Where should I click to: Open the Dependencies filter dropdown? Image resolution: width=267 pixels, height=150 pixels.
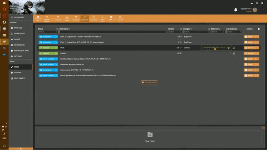pyautogui.click(x=234, y=32)
